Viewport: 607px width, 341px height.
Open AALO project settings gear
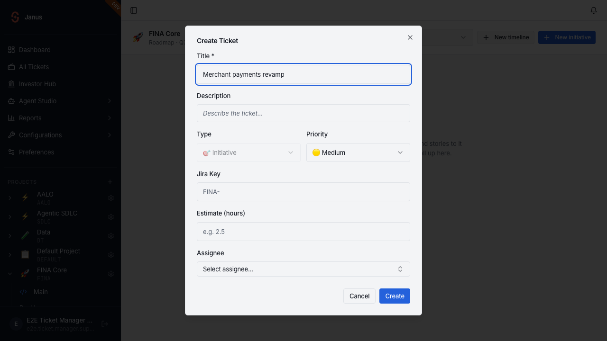tap(111, 198)
